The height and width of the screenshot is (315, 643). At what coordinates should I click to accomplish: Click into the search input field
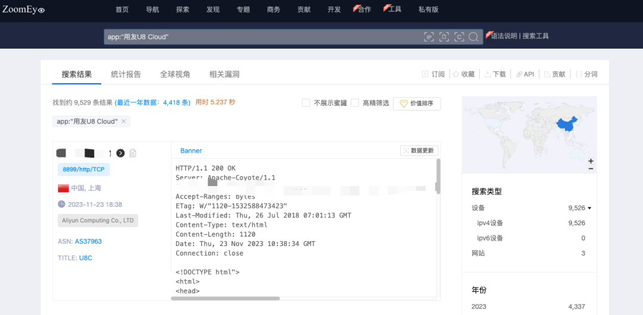pos(263,37)
